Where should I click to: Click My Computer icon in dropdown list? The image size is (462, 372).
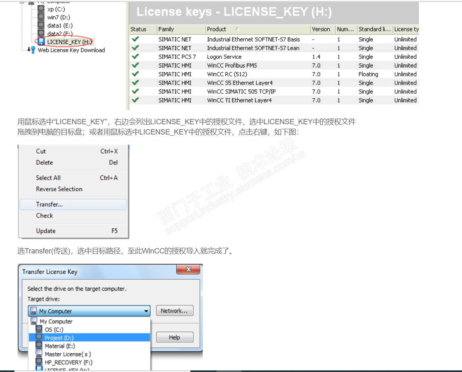coord(34,321)
